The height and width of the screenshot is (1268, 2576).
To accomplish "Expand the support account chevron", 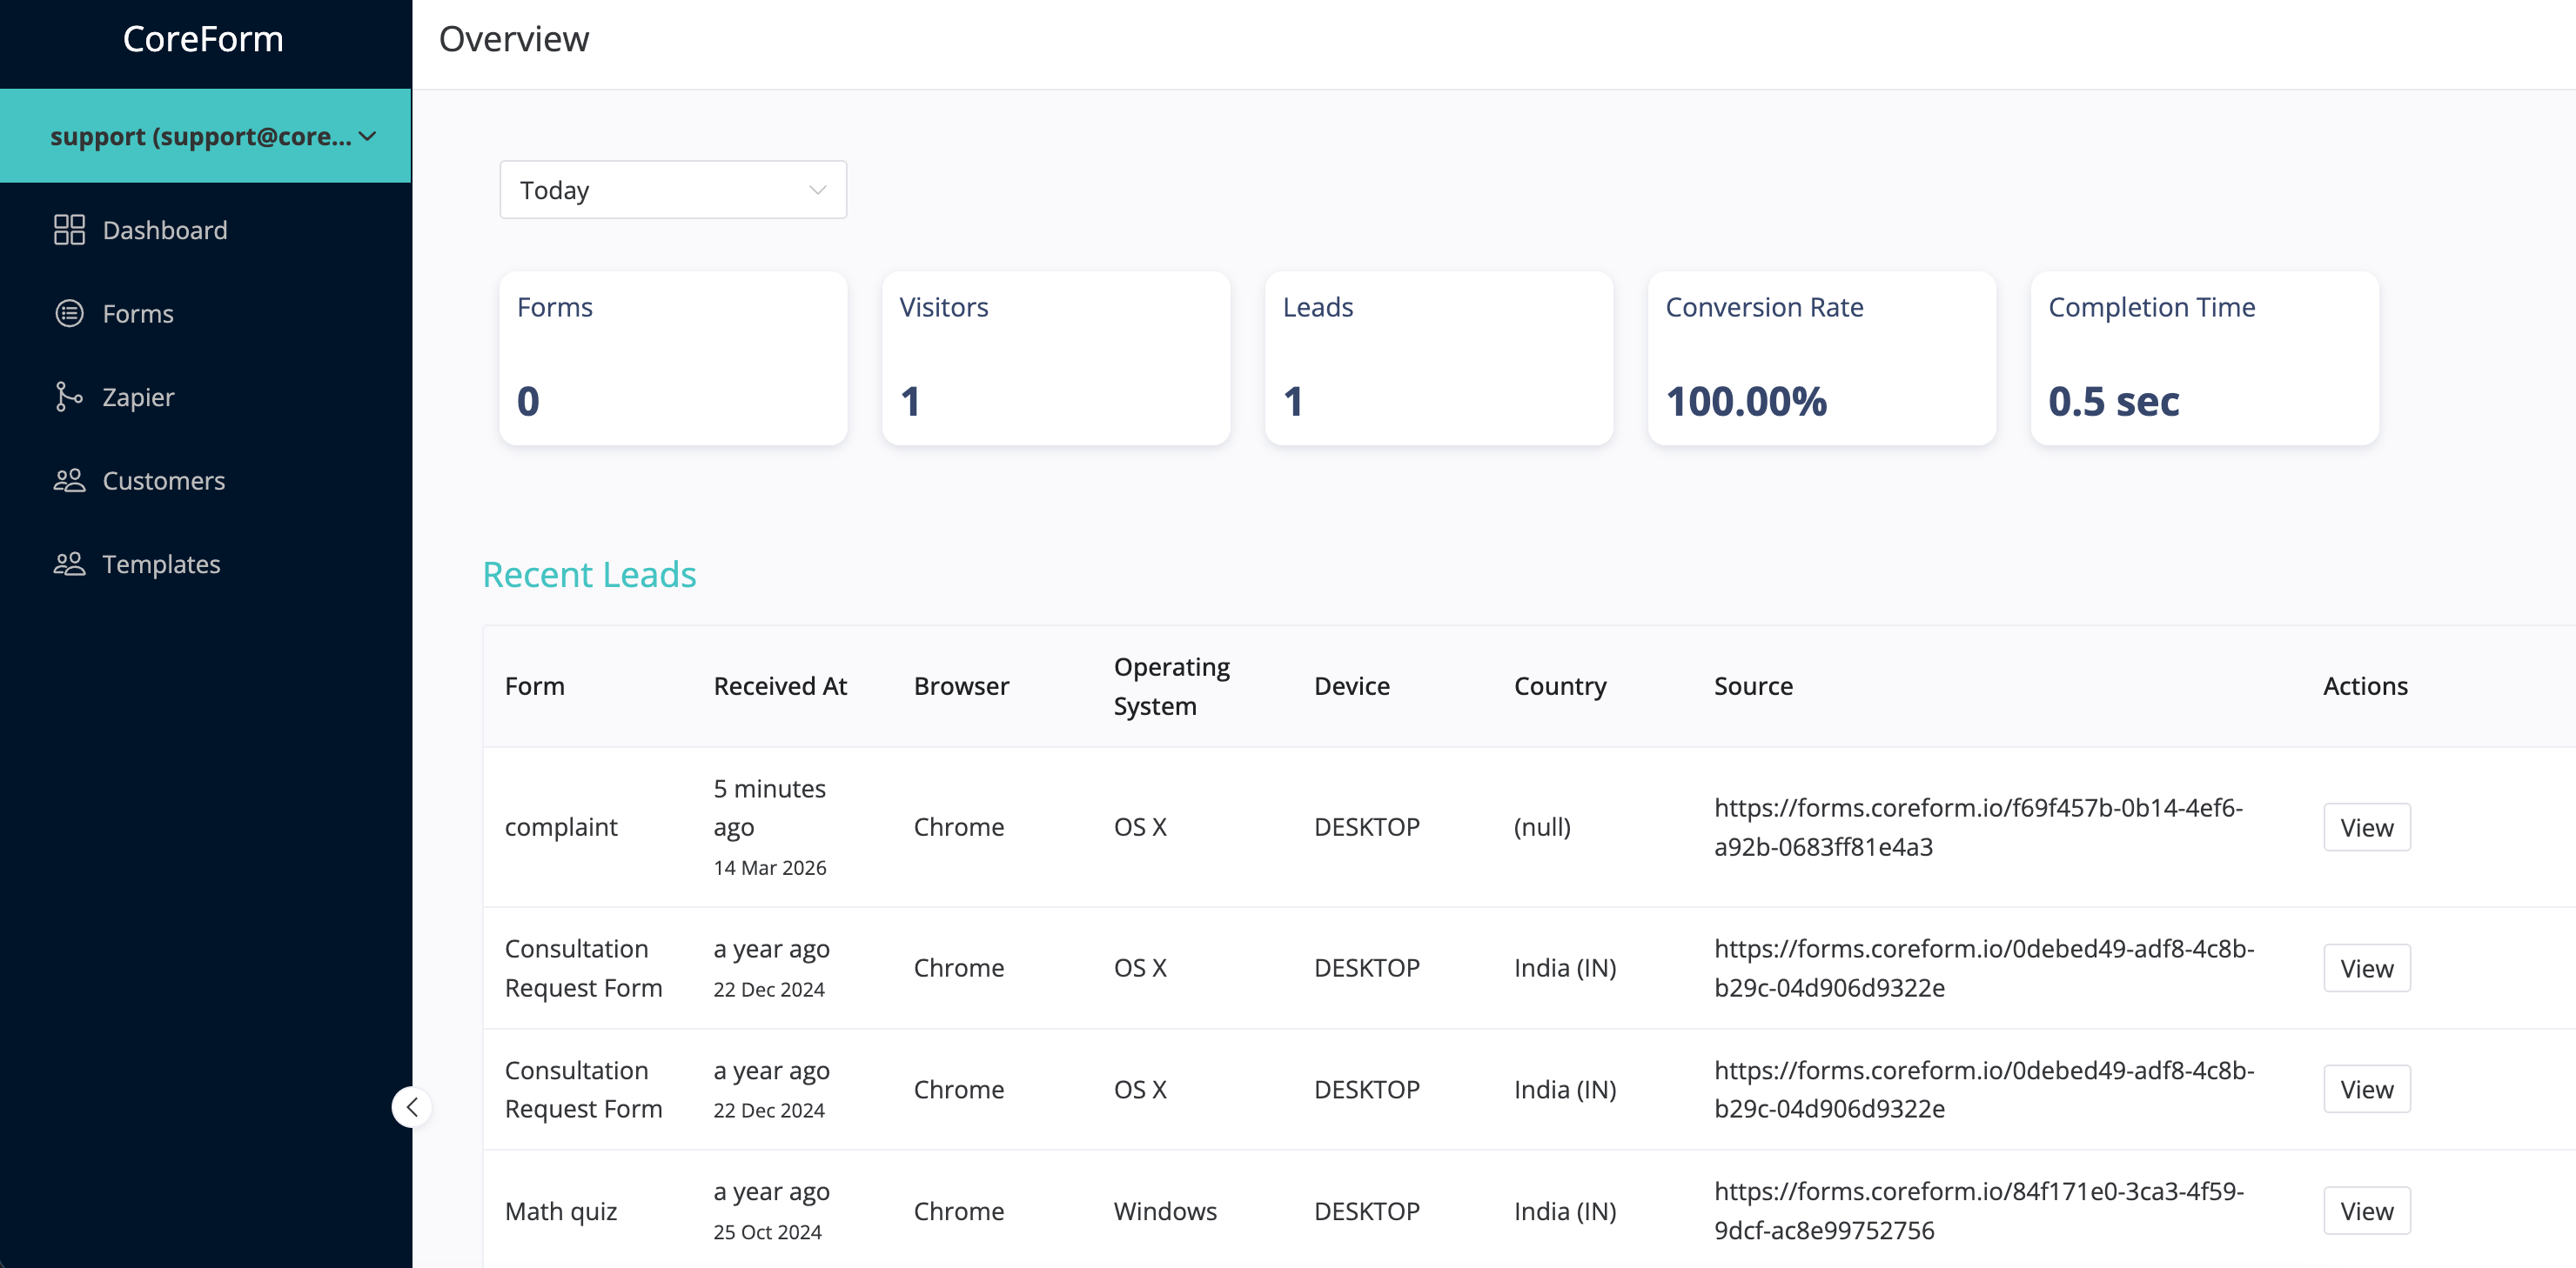I will tap(368, 136).
